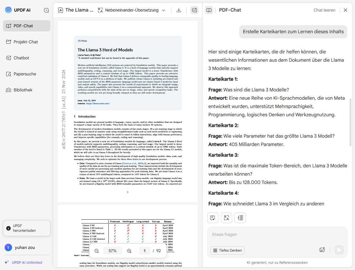Open Papersuche in sidebar

click(x=27, y=74)
